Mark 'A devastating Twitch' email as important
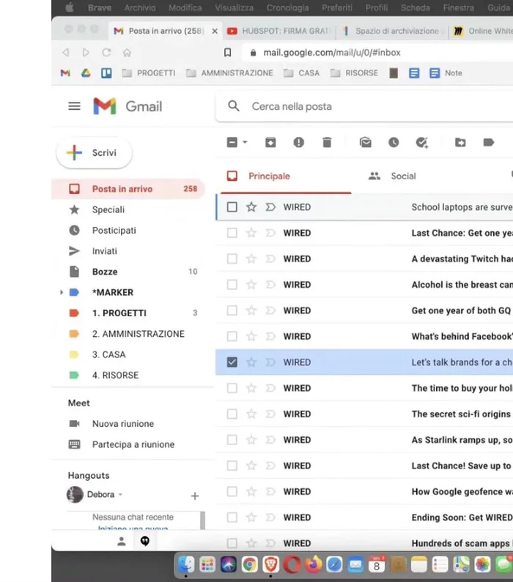This screenshot has width=513, height=582. point(270,258)
